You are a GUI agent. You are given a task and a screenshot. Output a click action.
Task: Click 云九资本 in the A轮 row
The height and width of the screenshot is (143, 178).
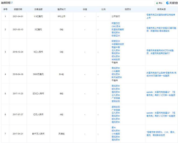tap(115, 113)
